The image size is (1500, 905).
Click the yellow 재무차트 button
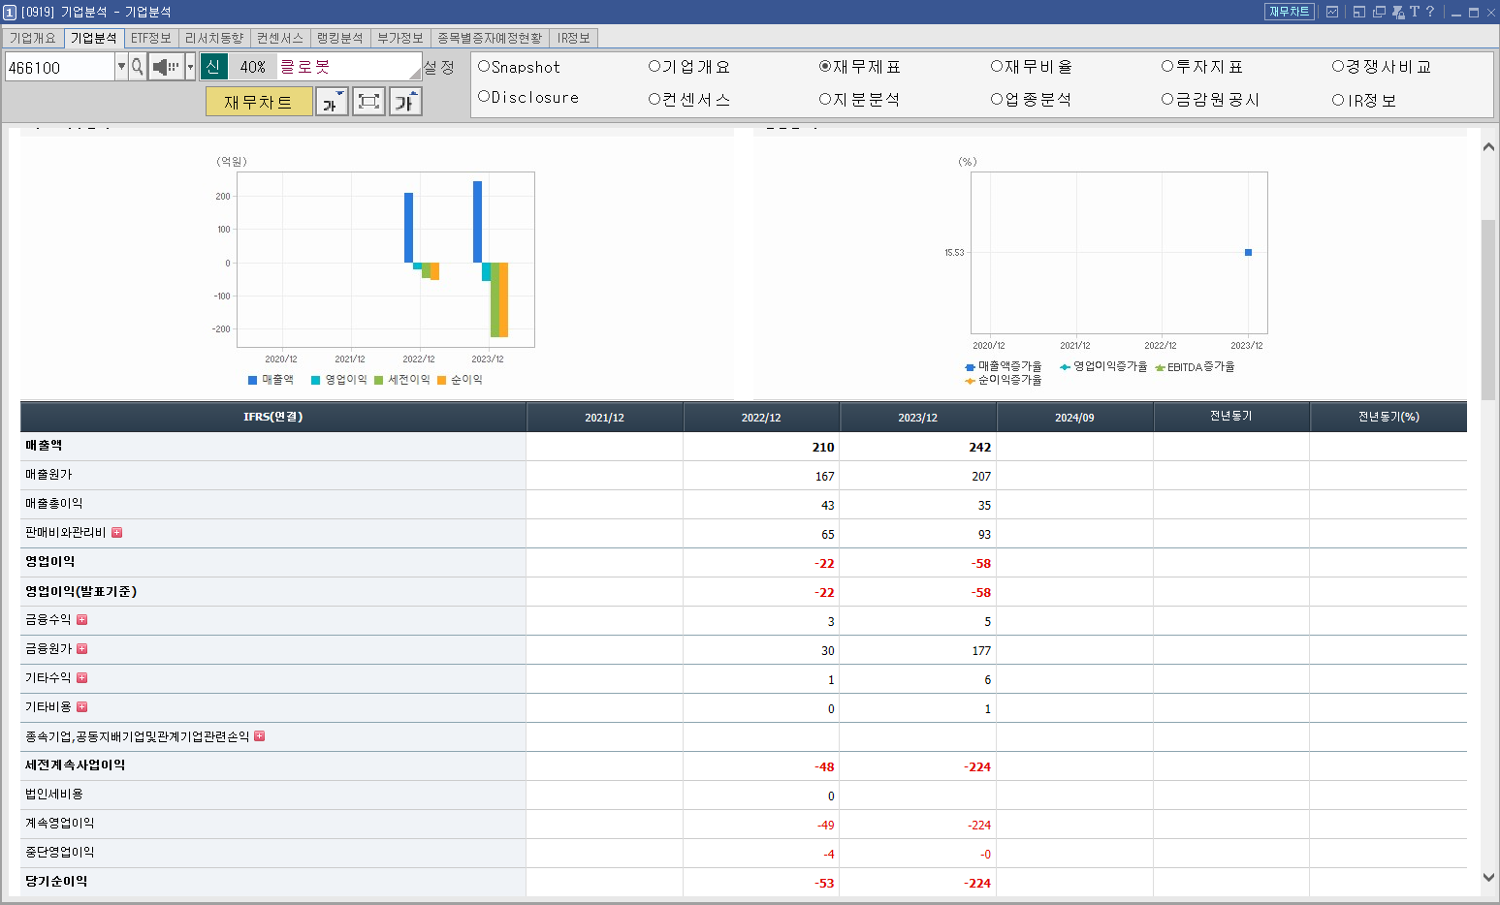point(259,101)
